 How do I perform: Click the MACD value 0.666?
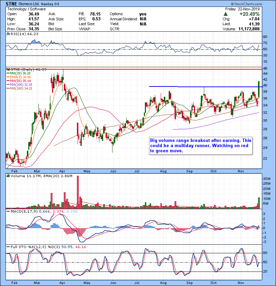coord(45,212)
